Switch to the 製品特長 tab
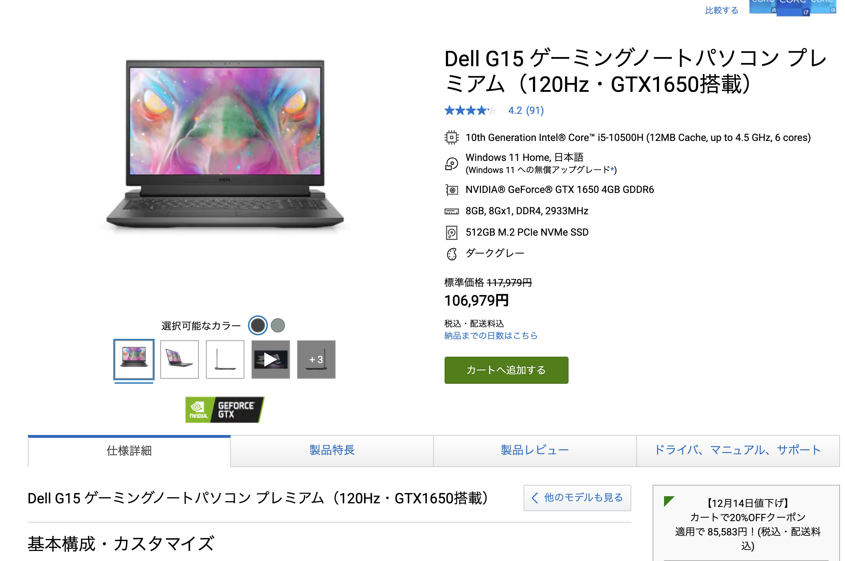 pos(332,450)
